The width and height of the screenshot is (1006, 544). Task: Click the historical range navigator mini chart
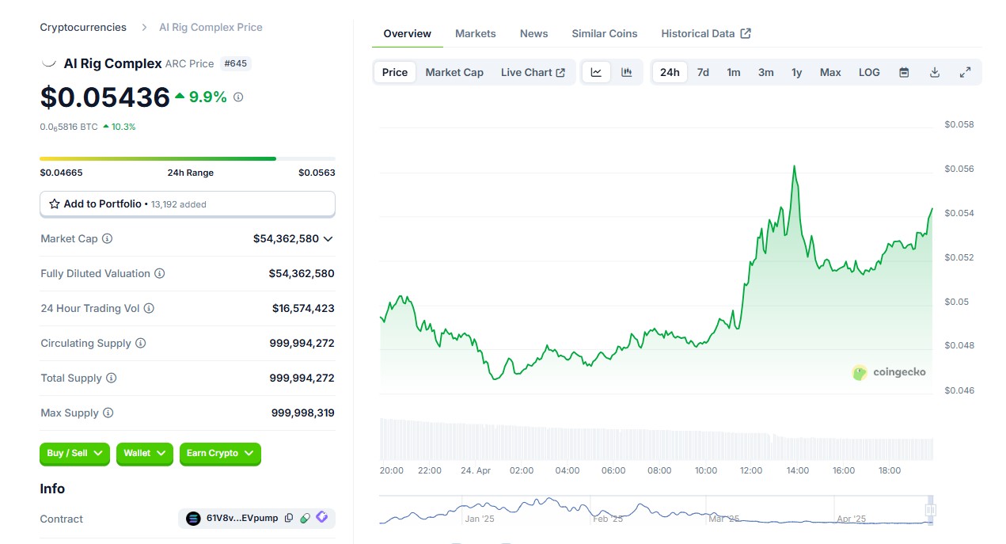[x=657, y=511]
